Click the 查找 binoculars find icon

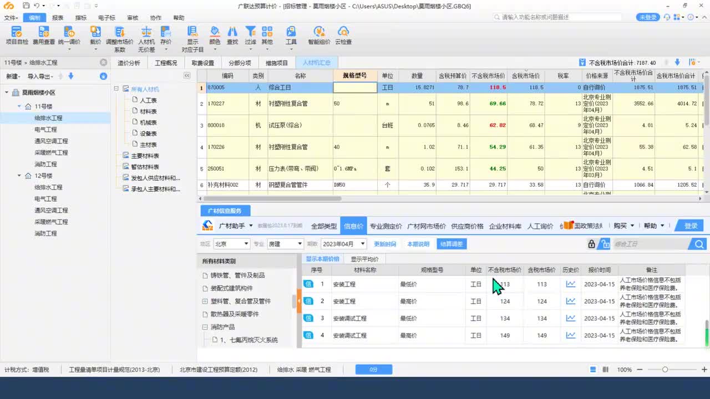(232, 32)
